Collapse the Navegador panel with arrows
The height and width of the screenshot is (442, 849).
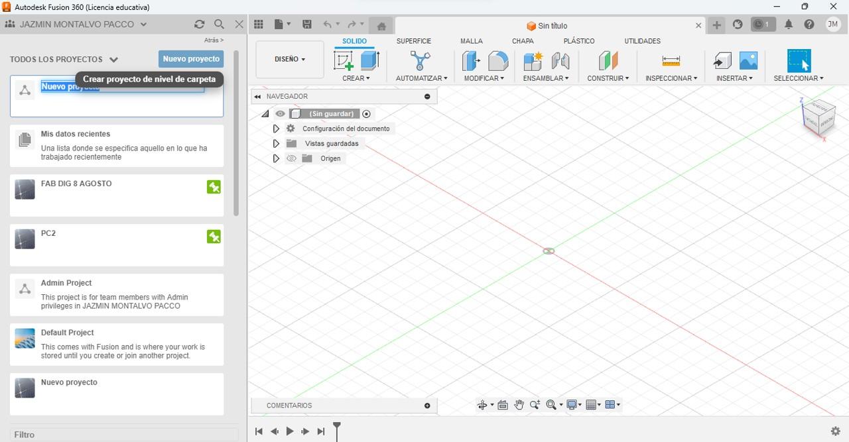point(257,97)
